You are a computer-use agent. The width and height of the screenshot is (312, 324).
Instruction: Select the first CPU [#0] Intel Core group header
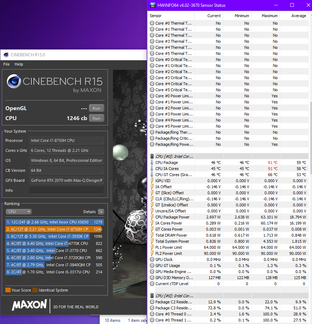click(x=228, y=156)
